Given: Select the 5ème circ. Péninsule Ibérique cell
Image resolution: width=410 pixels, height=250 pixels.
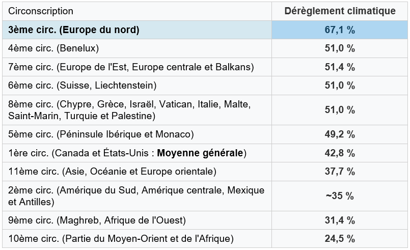Looking at the screenshot, I should coord(101,134).
